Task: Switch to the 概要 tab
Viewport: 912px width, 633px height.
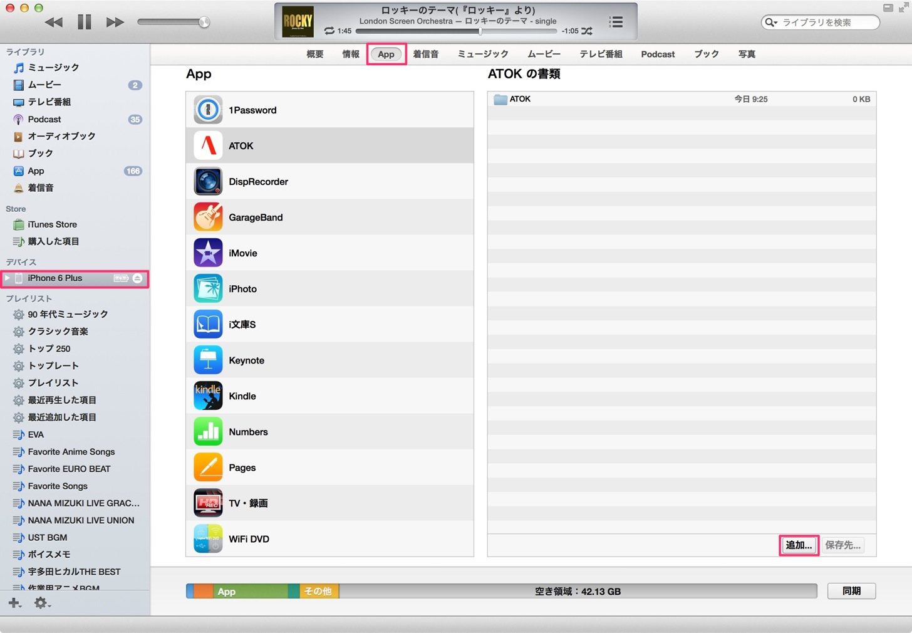Action: coord(315,55)
